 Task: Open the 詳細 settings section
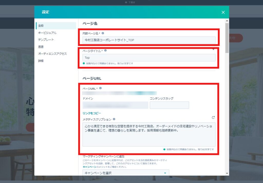click(40, 61)
